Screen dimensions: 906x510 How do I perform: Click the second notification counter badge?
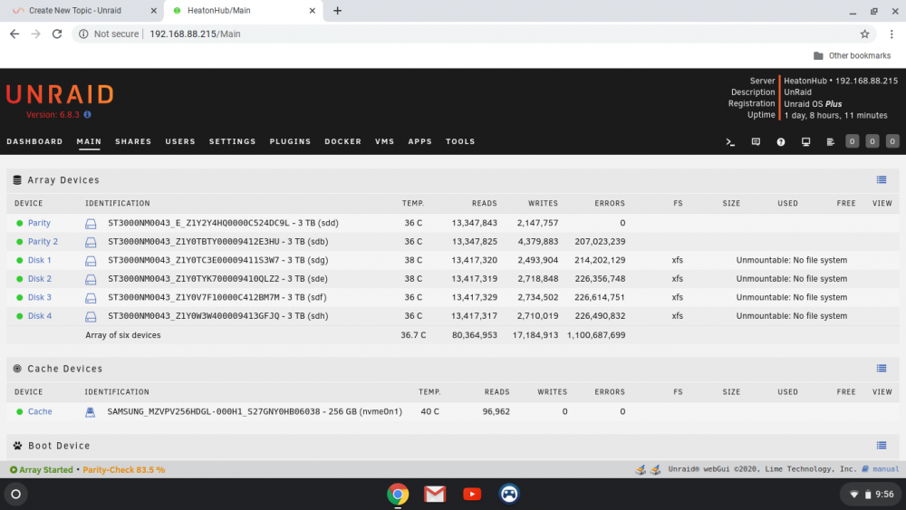click(x=872, y=141)
